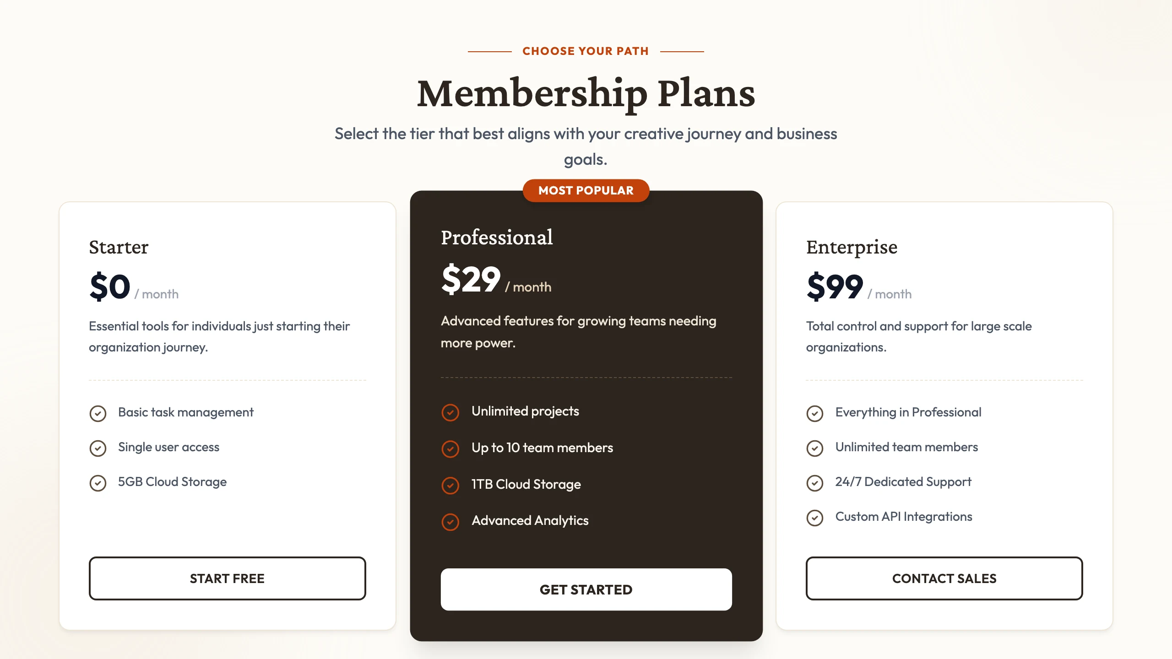Image resolution: width=1172 pixels, height=659 pixels.
Task: Click the check icon next to 1TB Cloud Storage
Action: tap(450, 486)
